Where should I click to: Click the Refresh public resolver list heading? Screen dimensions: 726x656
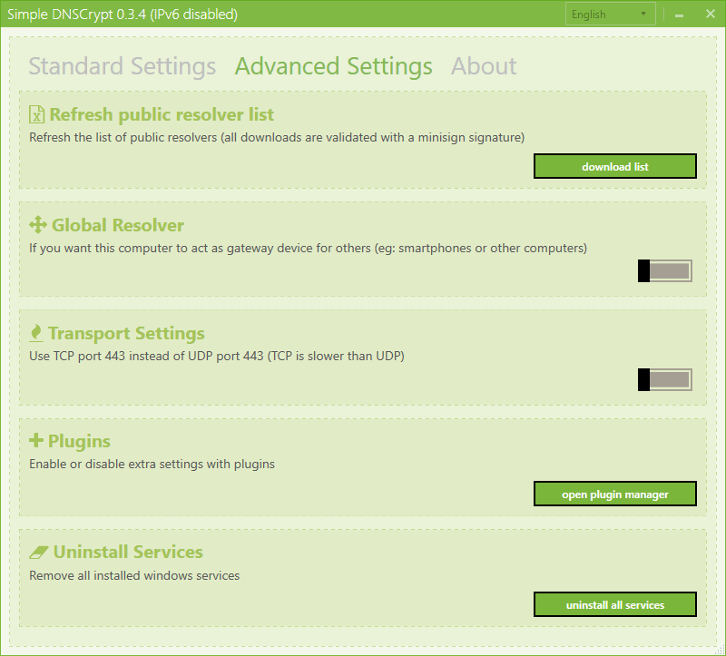(162, 114)
